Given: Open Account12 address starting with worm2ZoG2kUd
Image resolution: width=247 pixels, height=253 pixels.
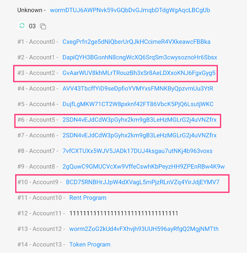Looking at the screenshot, I should [144, 229].
